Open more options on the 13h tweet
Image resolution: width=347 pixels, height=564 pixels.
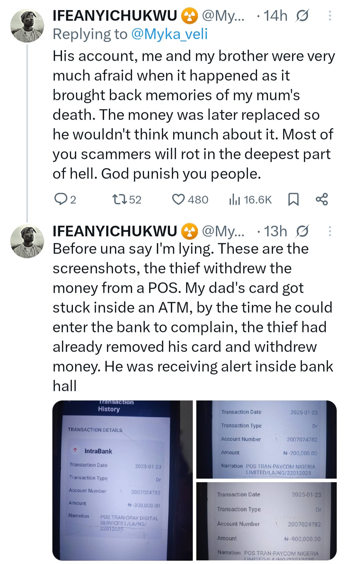click(330, 231)
